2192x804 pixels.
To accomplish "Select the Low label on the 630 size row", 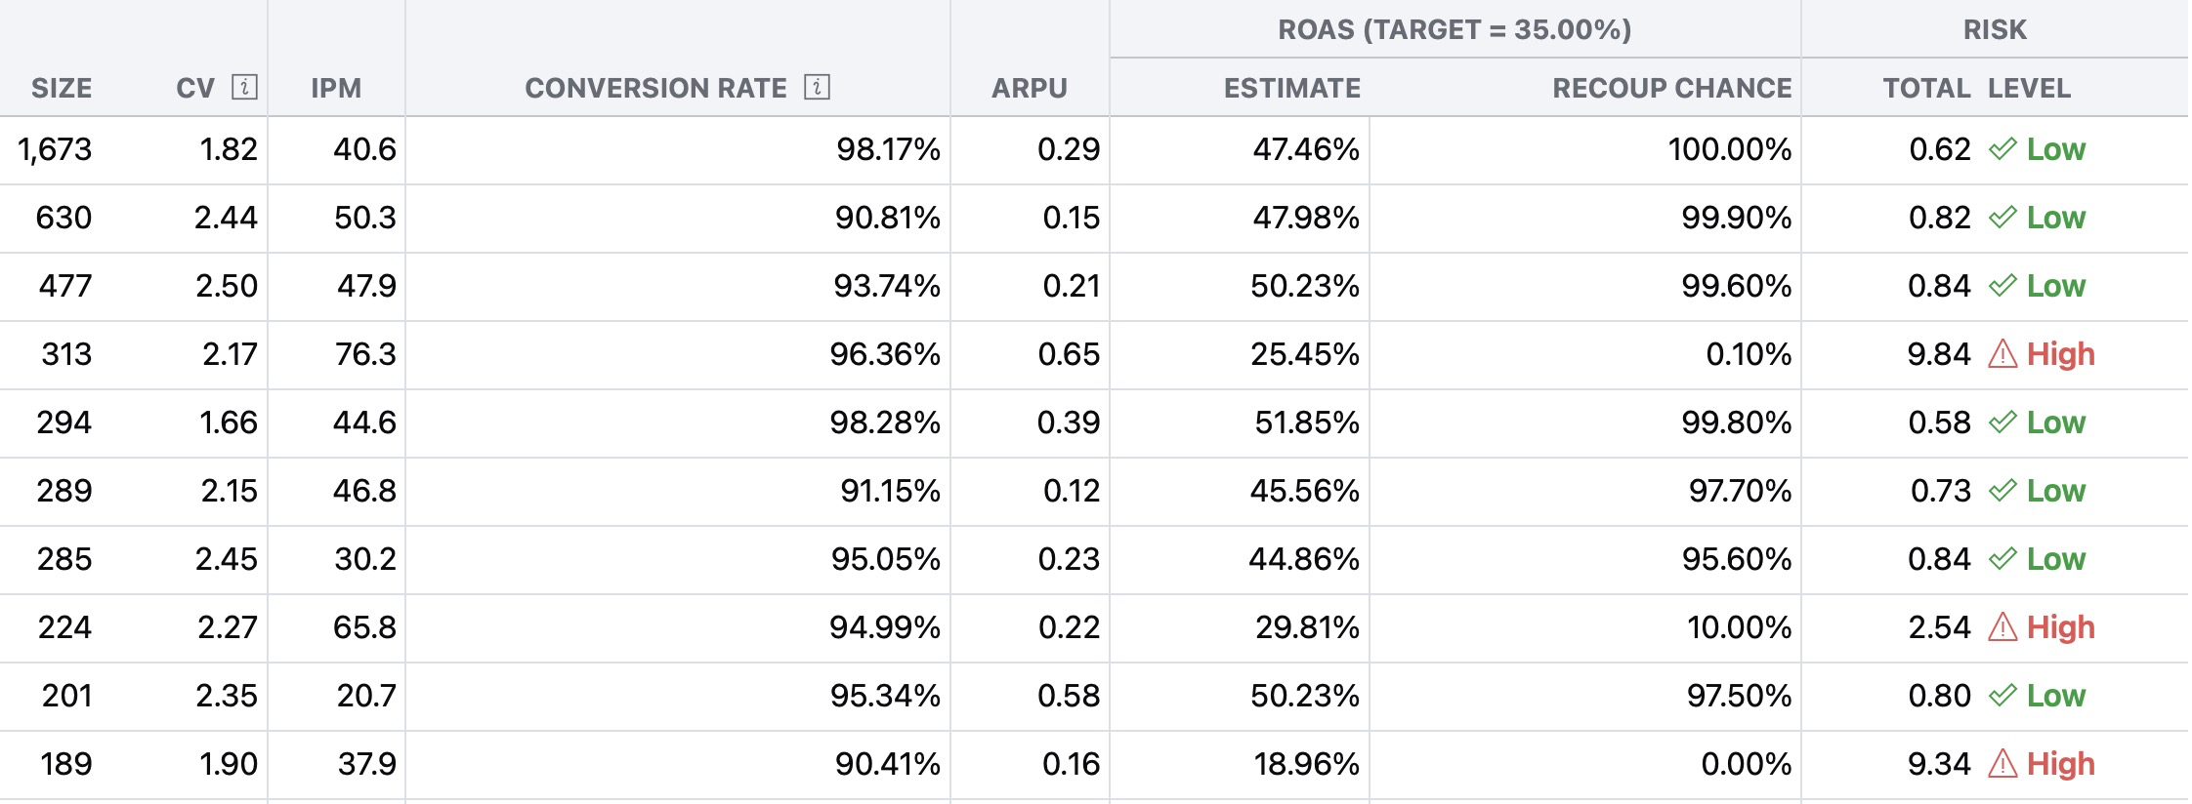I will coord(2055,218).
